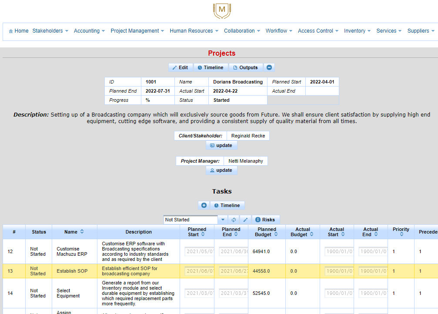Sort tasks by Priority column

(x=401, y=234)
